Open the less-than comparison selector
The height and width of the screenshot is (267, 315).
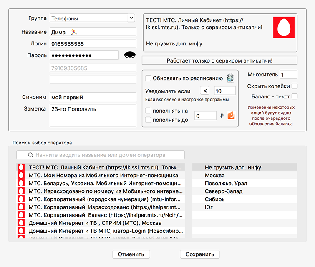point(204,91)
